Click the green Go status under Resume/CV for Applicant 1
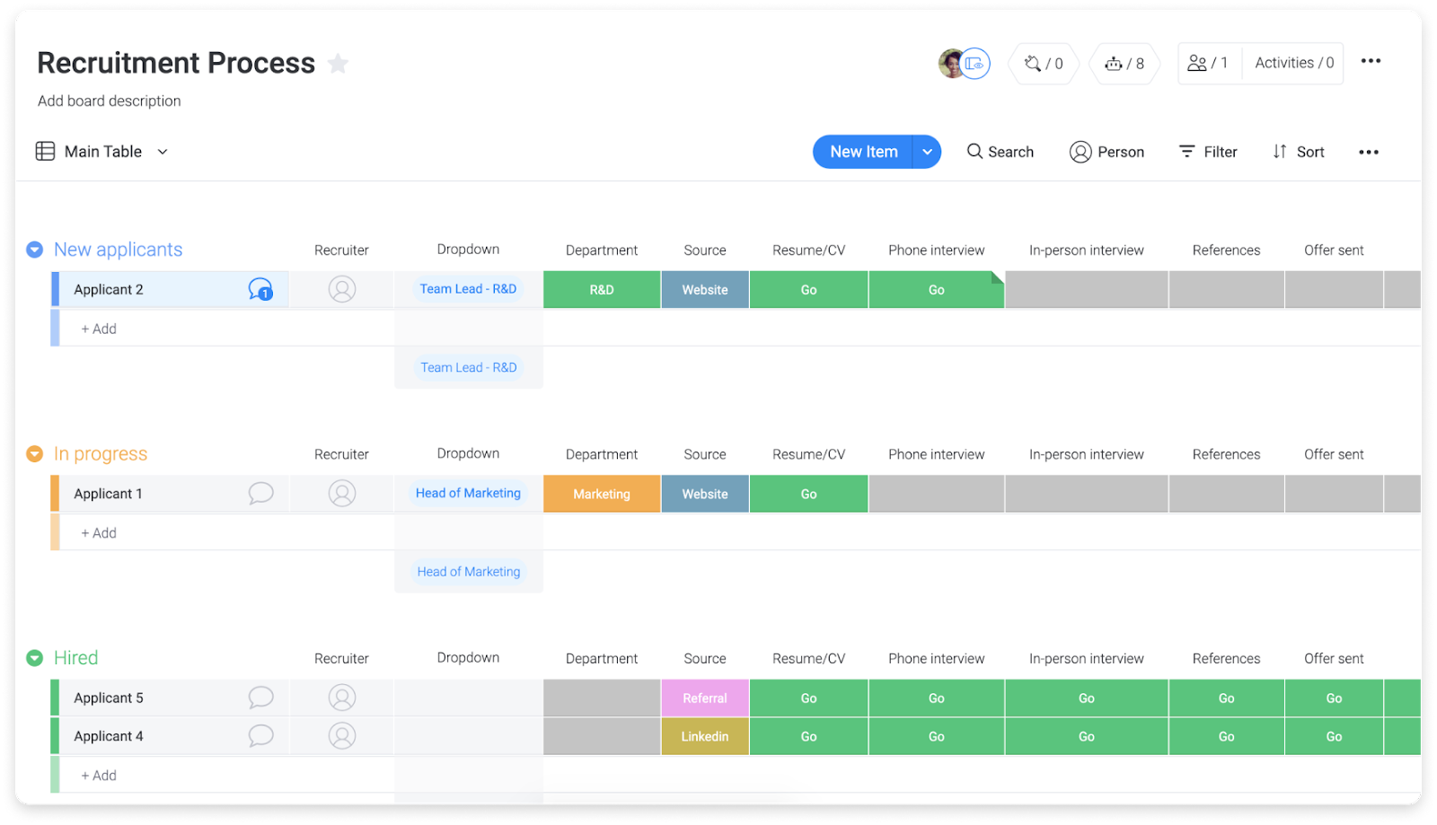1437x825 pixels. pos(807,493)
